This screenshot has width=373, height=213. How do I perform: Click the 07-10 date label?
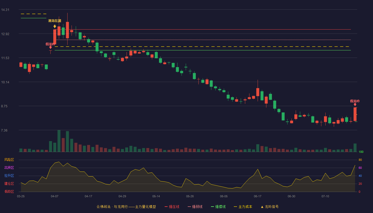325,196
